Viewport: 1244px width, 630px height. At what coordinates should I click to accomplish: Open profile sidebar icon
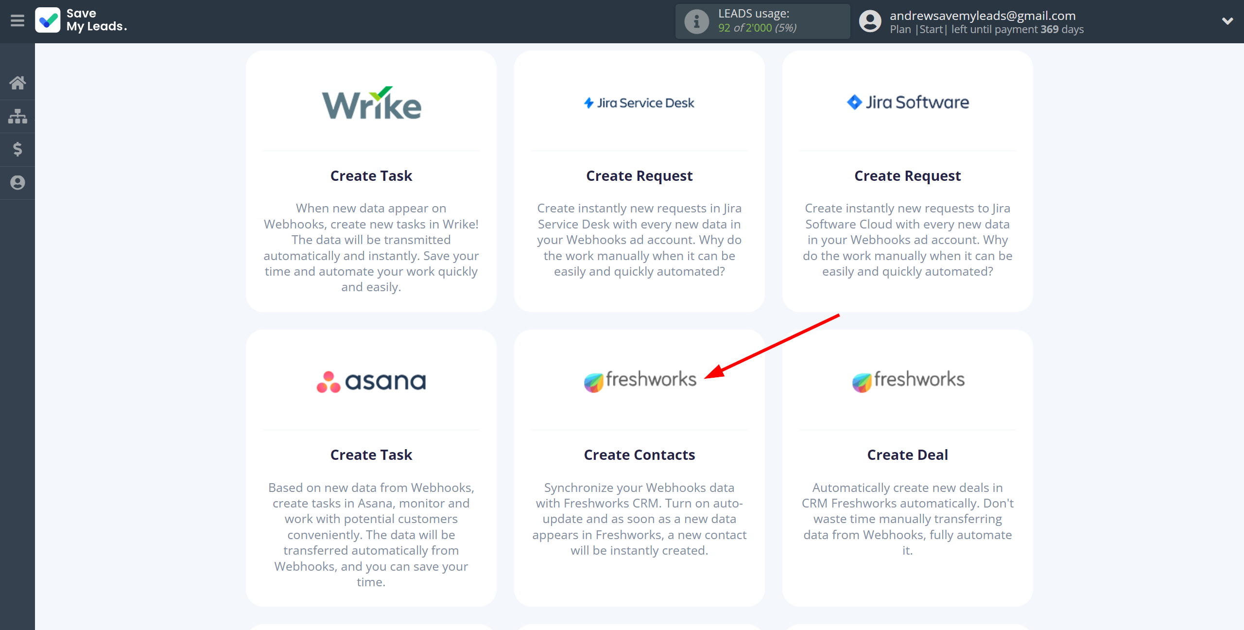(x=17, y=183)
